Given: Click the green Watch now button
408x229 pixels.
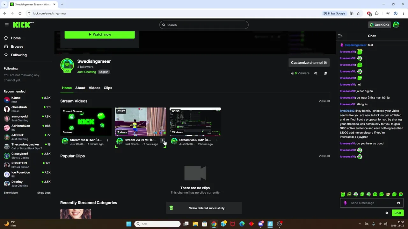Looking at the screenshot, I should pyautogui.click(x=99, y=34).
